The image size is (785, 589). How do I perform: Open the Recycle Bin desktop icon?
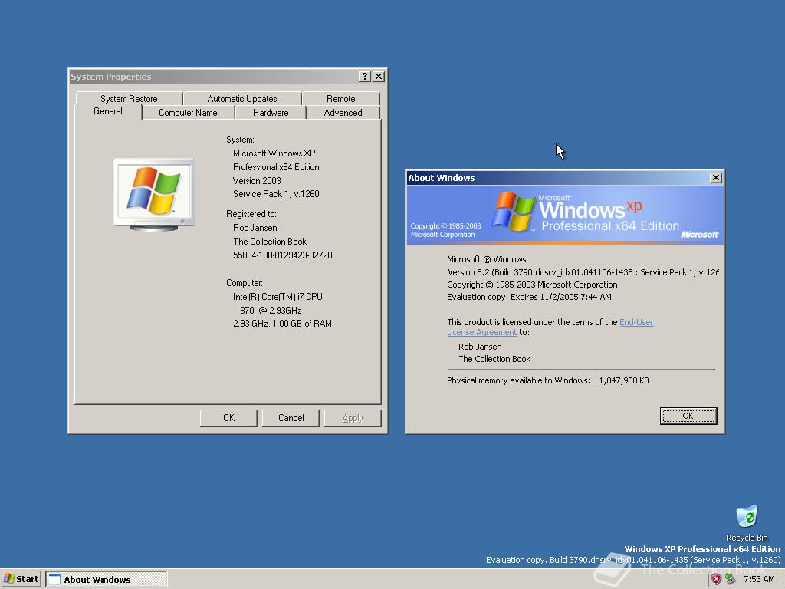tap(747, 523)
